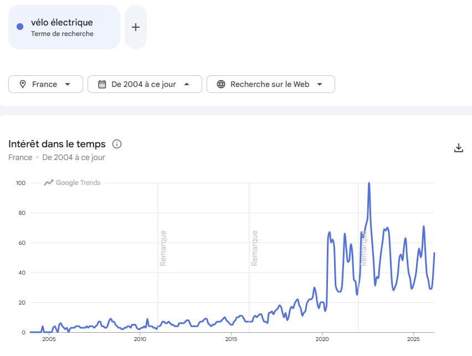Image resolution: width=472 pixels, height=356 pixels.
Task: Click the Remarque note near 2011
Action: [x=163, y=248]
